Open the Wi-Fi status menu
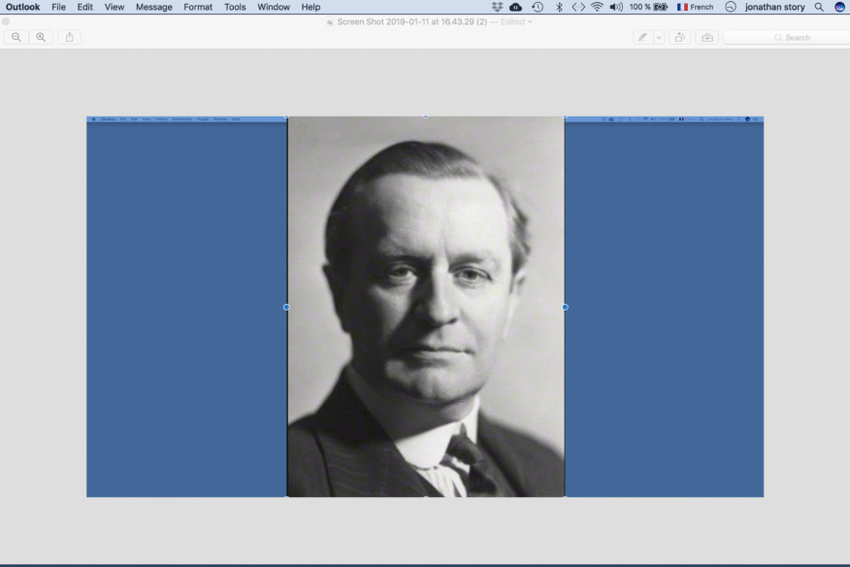This screenshot has width=850, height=567. pyautogui.click(x=597, y=7)
